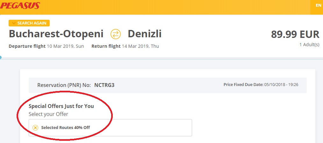Click the Bucharest-Otopeni origin name
323x143 pixels.
[56, 34]
